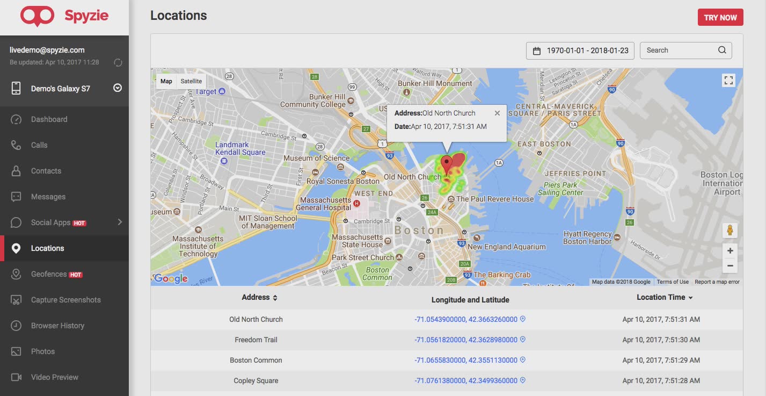Click pin icon beside Copley Square coordinates

tap(523, 380)
